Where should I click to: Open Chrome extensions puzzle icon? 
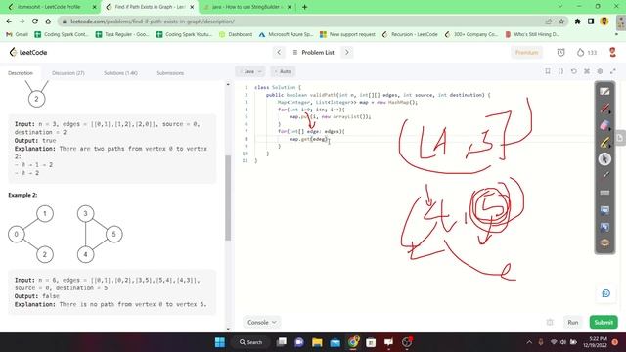click(578, 22)
